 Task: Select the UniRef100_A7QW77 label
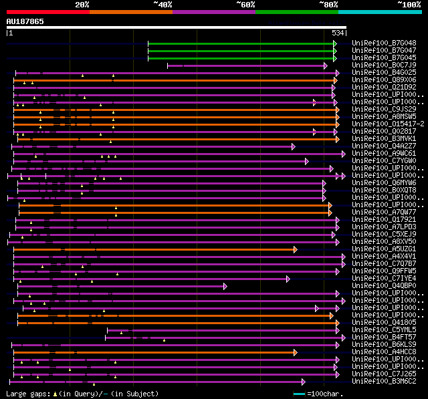(x=384, y=213)
